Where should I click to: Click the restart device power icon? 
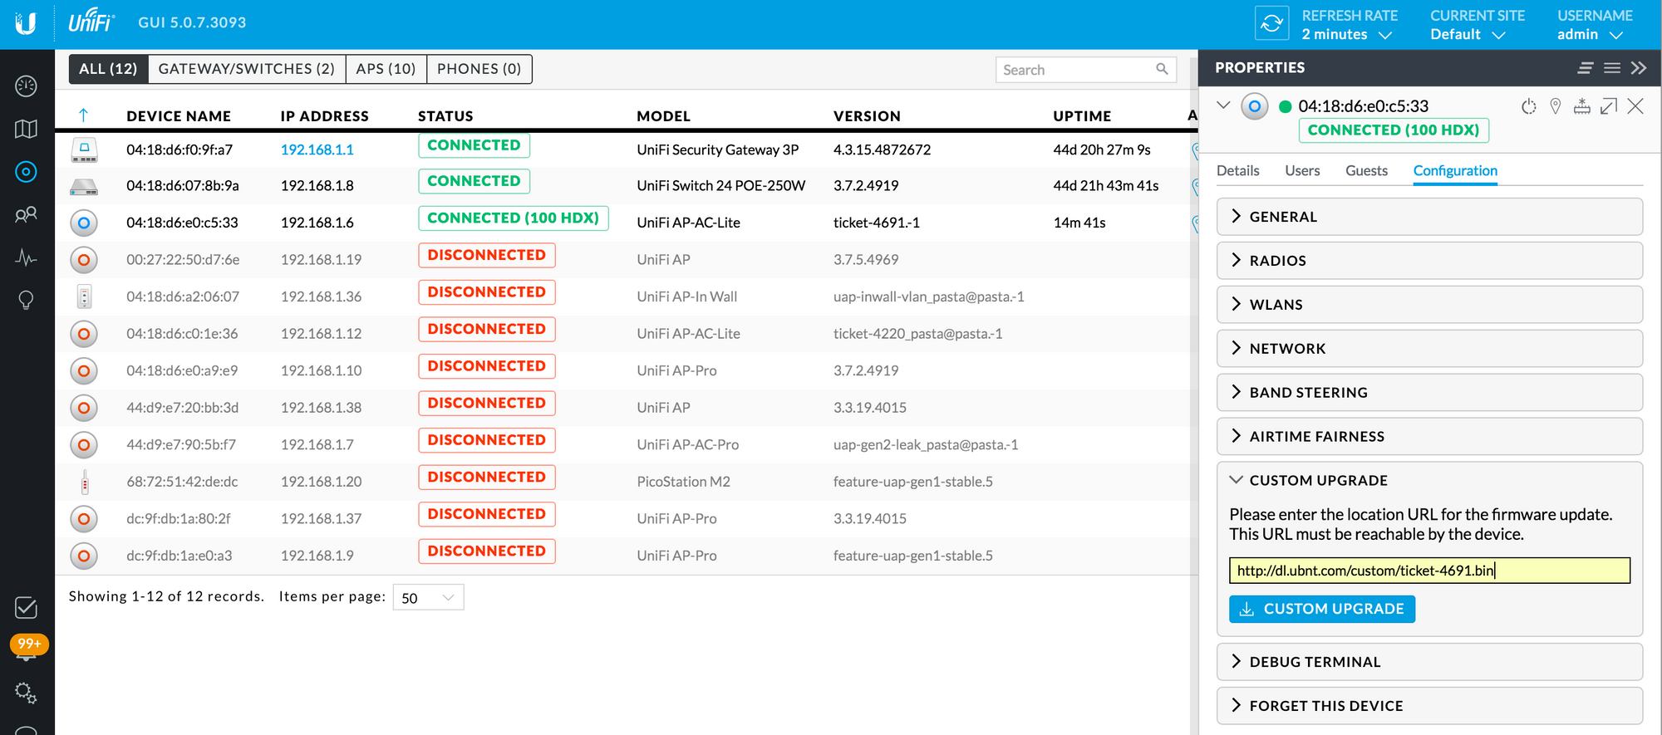tap(1528, 106)
